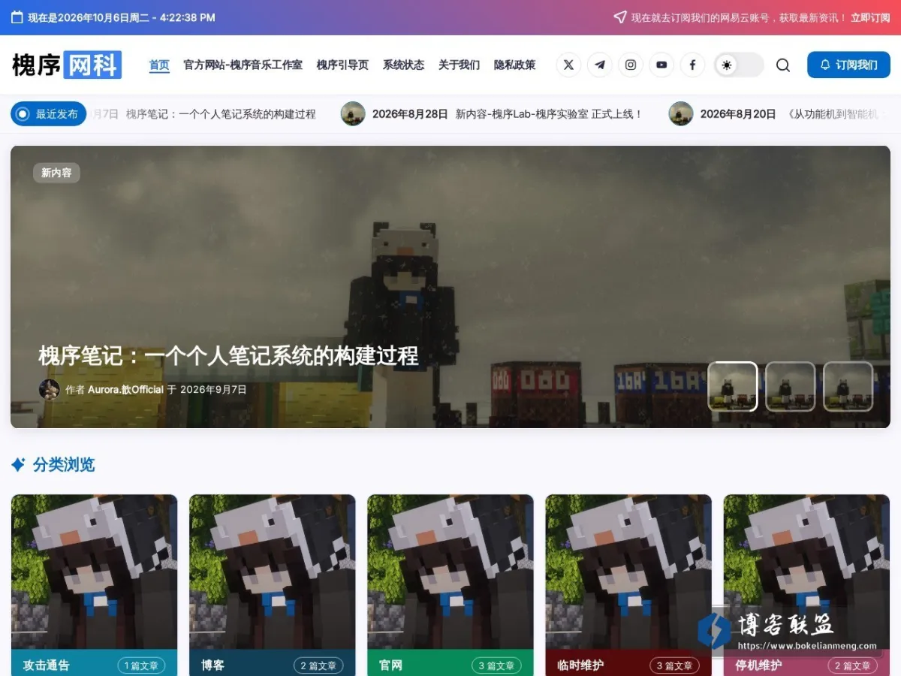
Task: Open the Instagram social icon
Action: (x=631, y=65)
